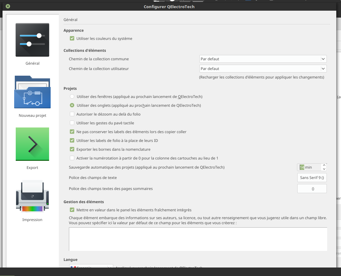Screen dimensions: 341x276
Task: Open the Général settings icon
Action: pos(32,40)
